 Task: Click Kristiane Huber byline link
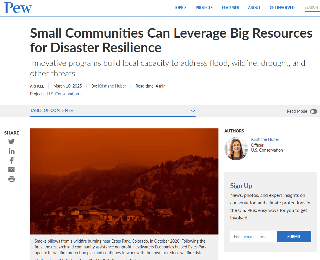click(x=112, y=86)
